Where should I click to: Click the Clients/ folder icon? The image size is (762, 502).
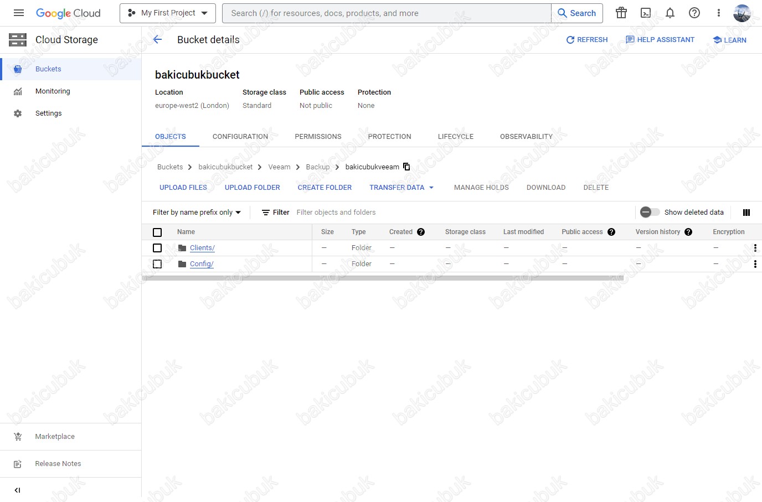point(182,248)
